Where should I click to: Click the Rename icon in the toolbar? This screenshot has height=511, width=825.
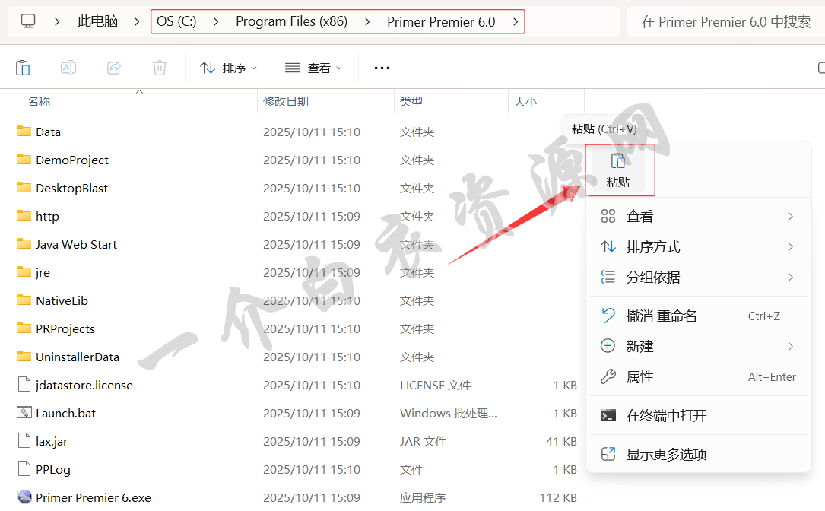tap(68, 68)
